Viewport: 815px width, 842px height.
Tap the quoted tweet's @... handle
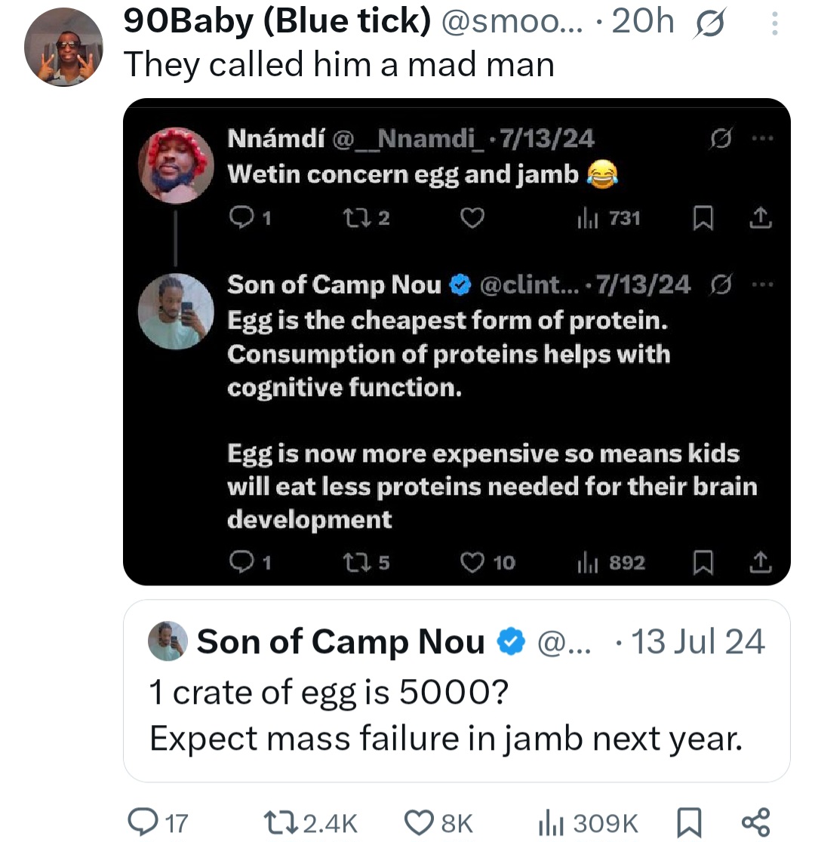[x=564, y=642]
